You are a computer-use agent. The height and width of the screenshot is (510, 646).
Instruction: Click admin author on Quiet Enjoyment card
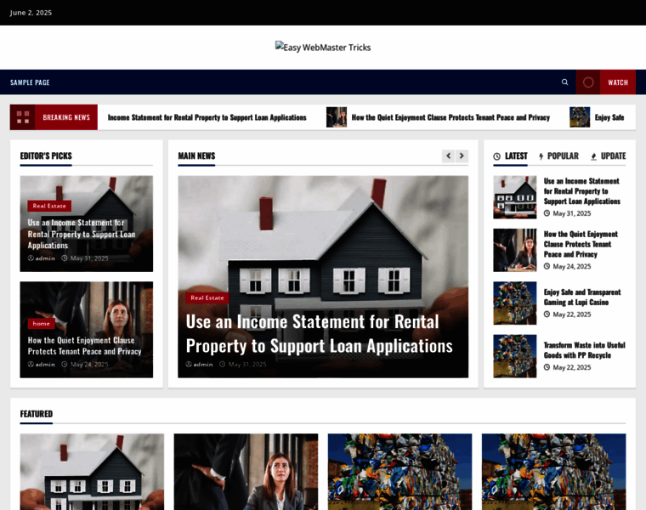[x=41, y=364]
